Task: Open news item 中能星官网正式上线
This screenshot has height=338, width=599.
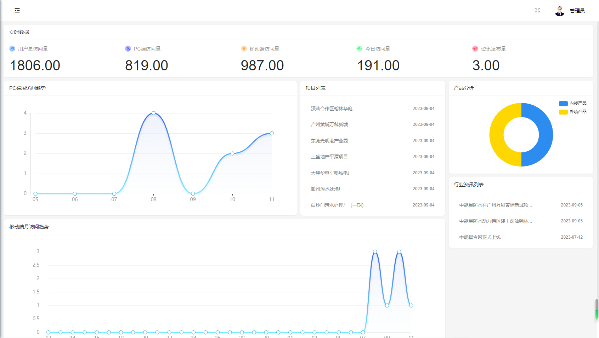Action: [480, 237]
